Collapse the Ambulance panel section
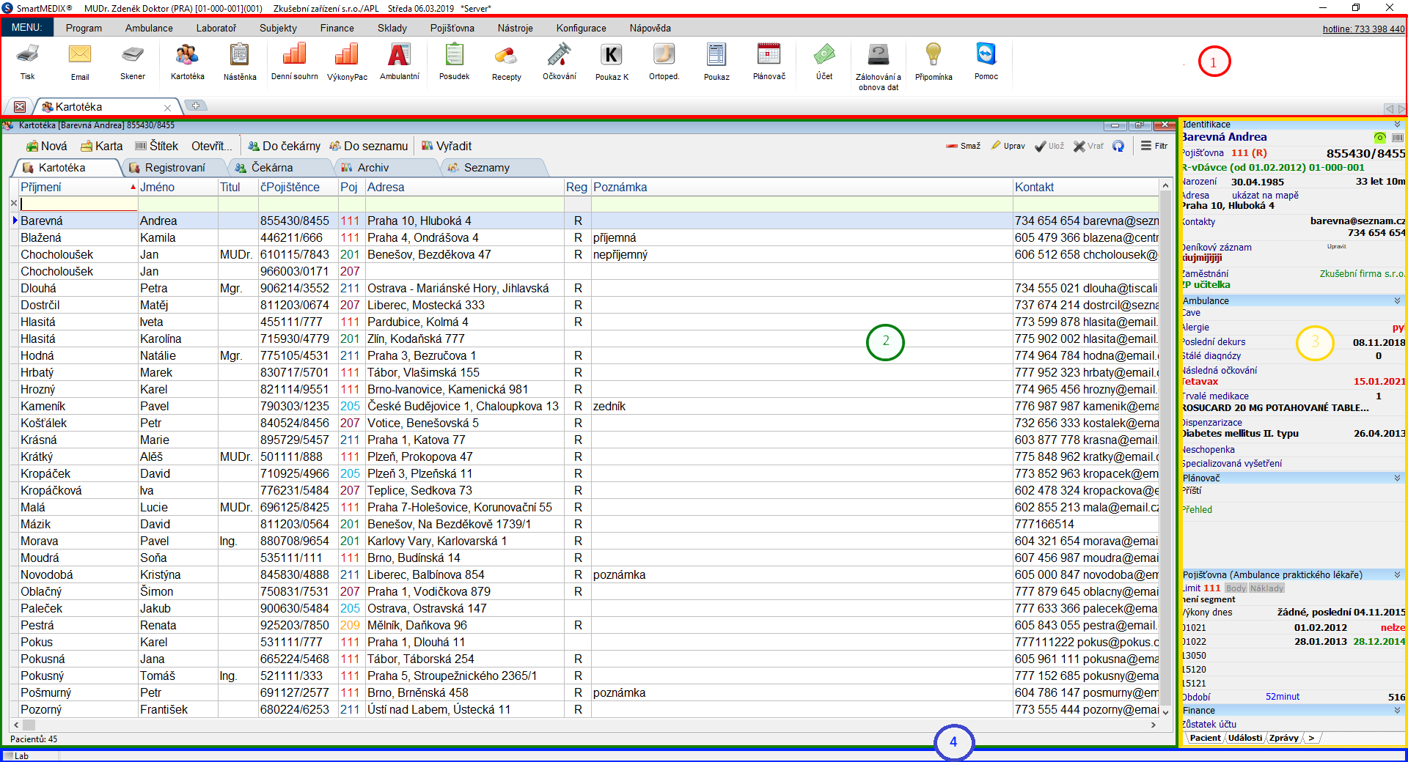 click(x=1397, y=301)
